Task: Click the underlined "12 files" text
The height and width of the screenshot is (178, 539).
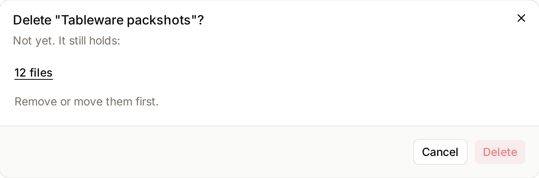Action: (x=34, y=73)
